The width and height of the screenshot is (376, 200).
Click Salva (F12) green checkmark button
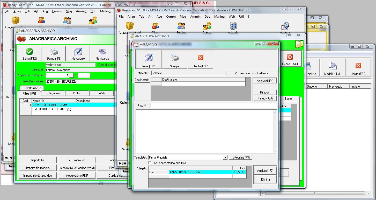(30, 54)
